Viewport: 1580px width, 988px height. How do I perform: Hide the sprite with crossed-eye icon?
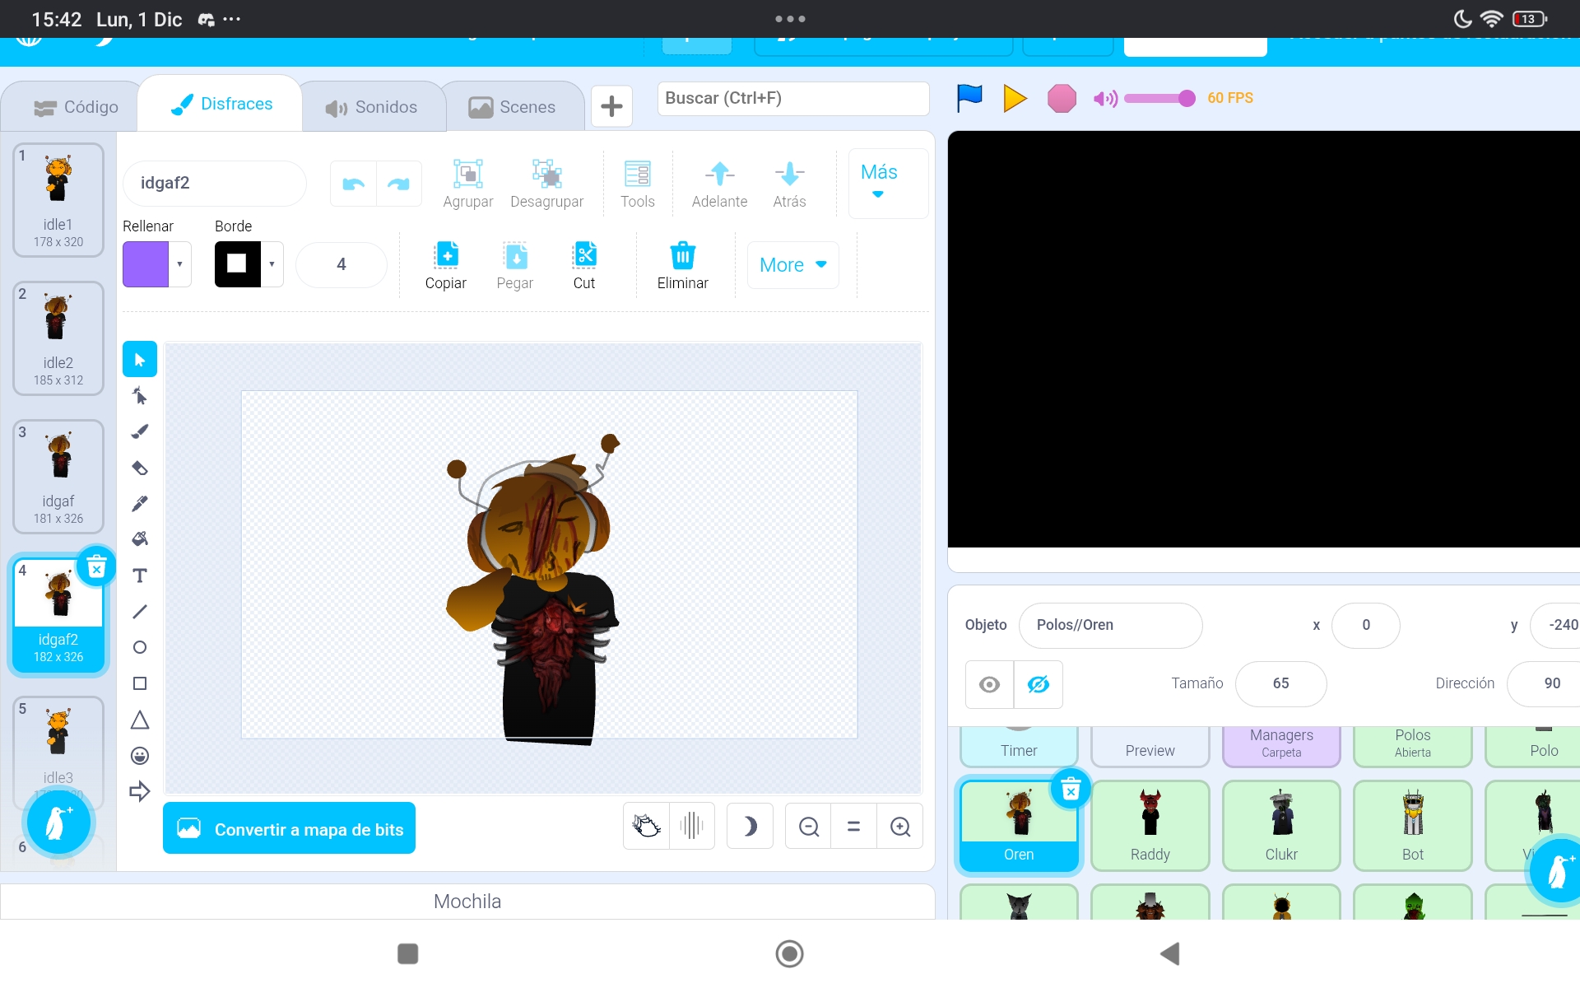1038,684
